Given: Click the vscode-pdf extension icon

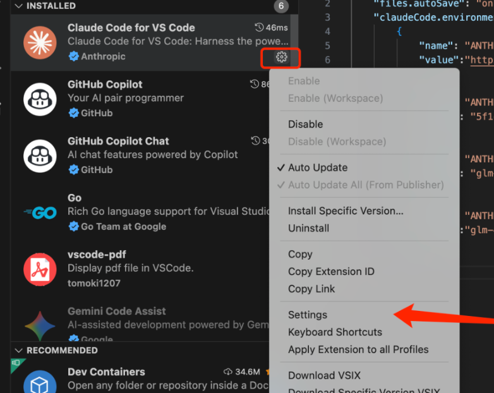Looking at the screenshot, I should pos(40,269).
